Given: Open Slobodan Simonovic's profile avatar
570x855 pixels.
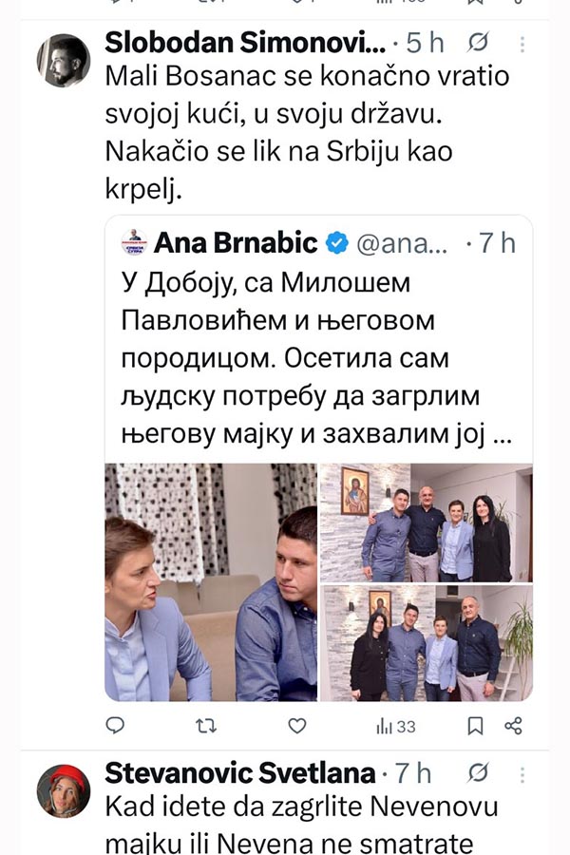Looking at the screenshot, I should (x=64, y=60).
